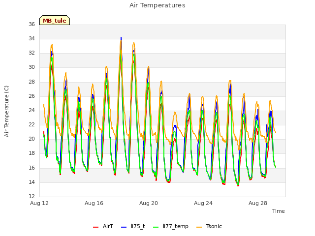Click the Time axis label
The height and width of the screenshot is (236, 315).
279,211
